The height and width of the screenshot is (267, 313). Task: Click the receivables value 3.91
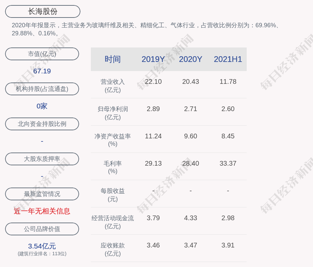click(x=228, y=245)
